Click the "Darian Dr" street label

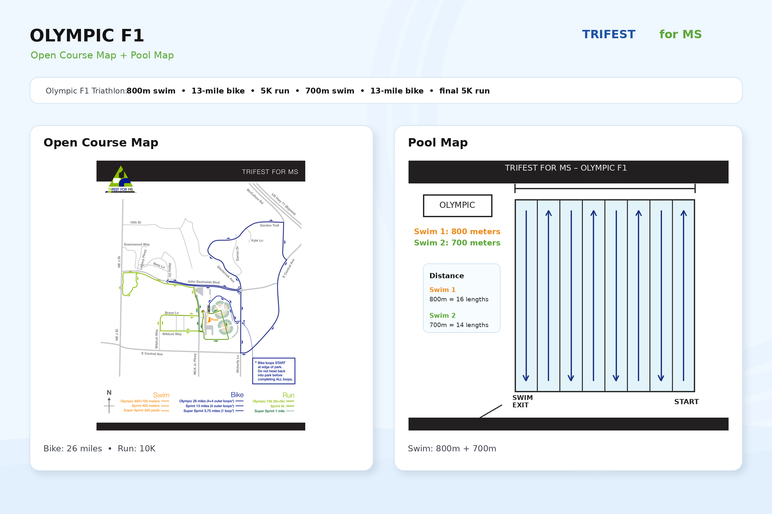(x=237, y=253)
